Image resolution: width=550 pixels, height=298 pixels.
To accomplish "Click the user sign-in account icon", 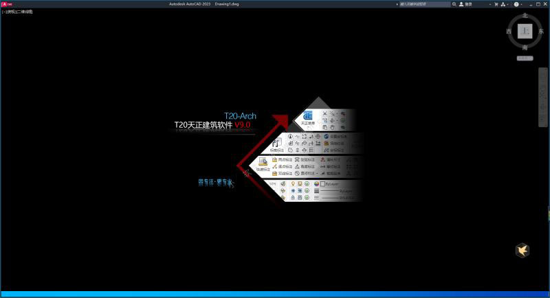I will [461, 4].
